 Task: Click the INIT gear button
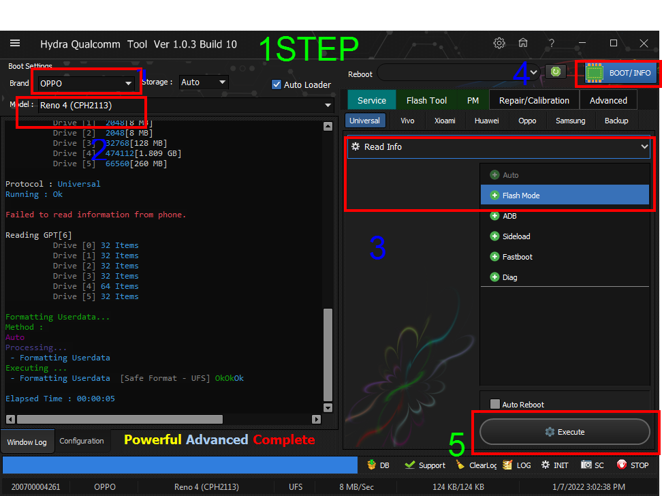(555, 465)
